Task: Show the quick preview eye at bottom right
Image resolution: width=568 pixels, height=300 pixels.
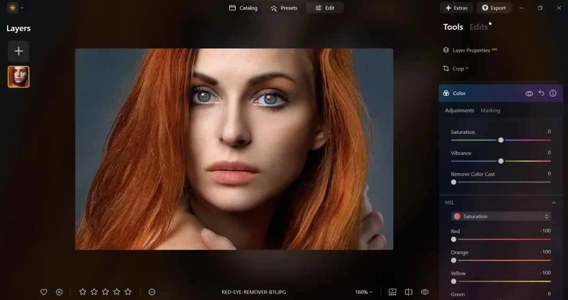Action: point(425,292)
